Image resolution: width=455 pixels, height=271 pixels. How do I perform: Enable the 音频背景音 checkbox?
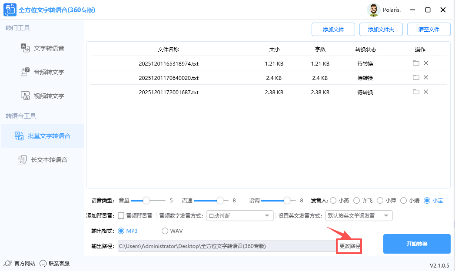pos(120,215)
